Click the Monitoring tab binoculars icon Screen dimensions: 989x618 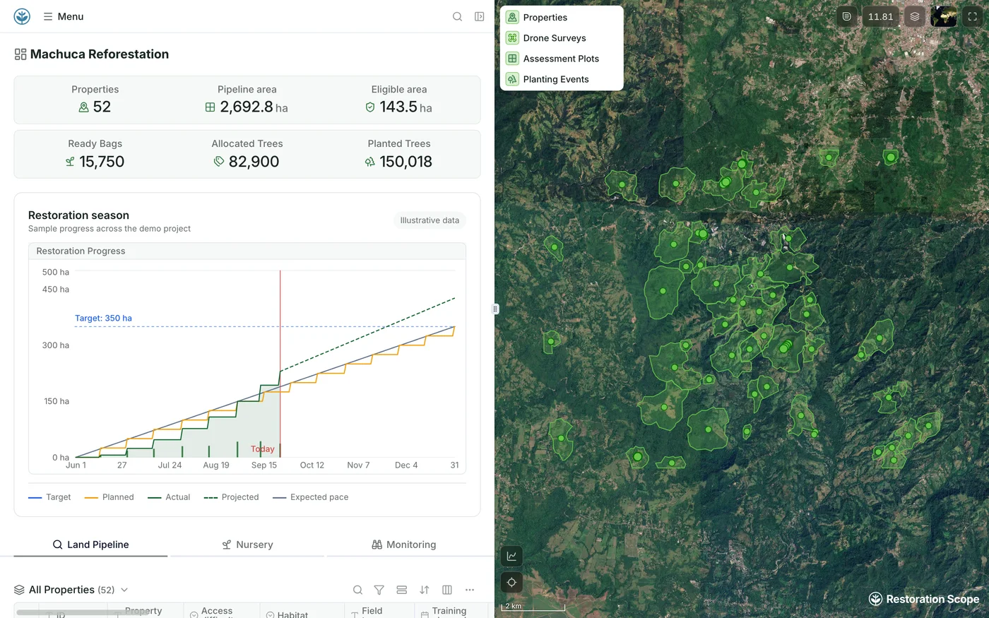[x=377, y=545]
